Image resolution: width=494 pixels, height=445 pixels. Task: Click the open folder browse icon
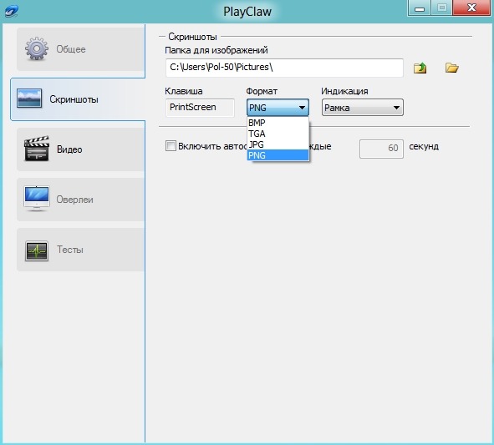click(451, 68)
